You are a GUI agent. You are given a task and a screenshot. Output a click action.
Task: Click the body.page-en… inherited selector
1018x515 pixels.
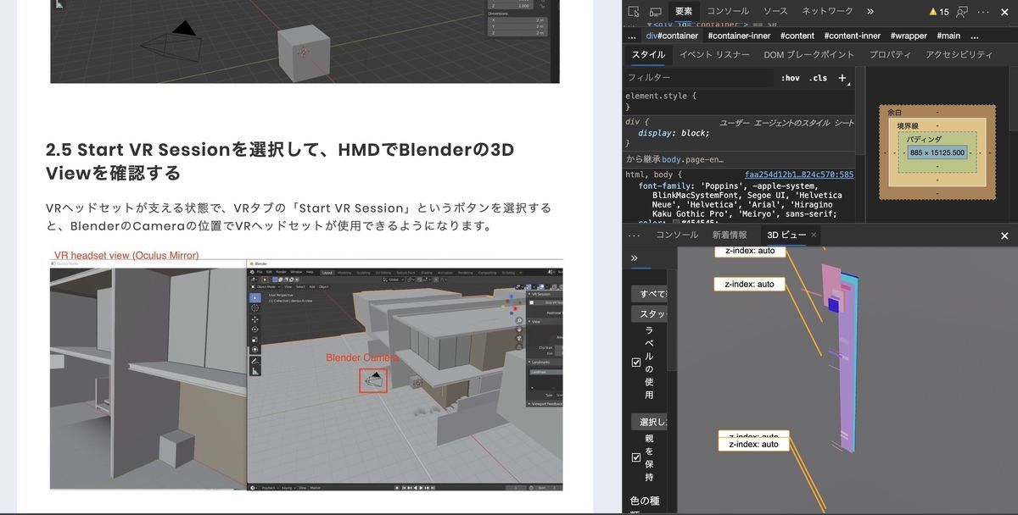[x=693, y=159]
